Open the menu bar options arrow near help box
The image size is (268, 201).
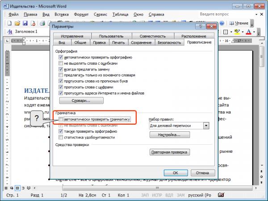256,14
